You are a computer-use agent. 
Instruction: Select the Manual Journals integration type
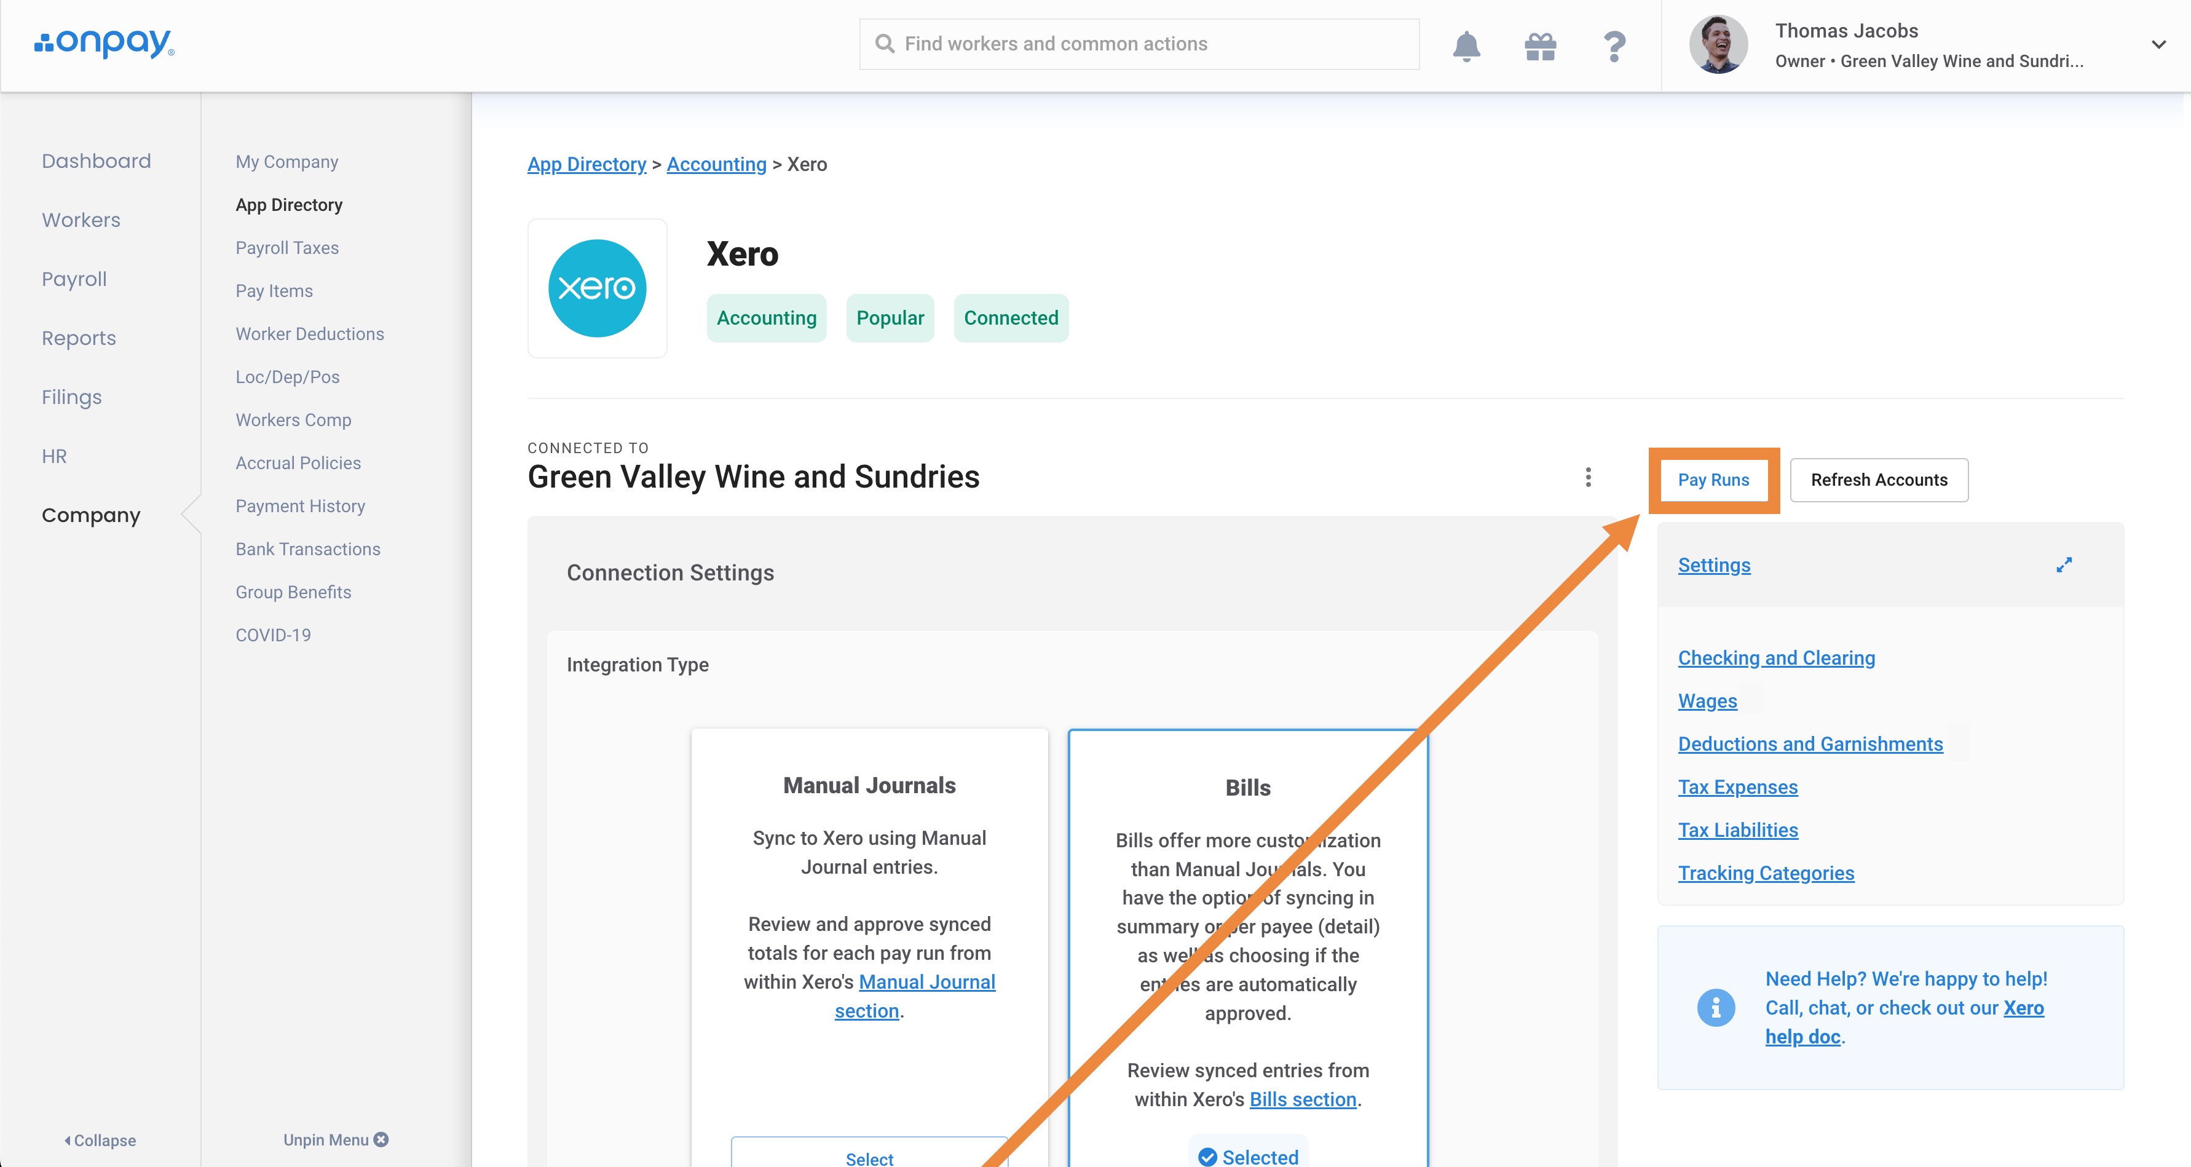click(x=869, y=1152)
